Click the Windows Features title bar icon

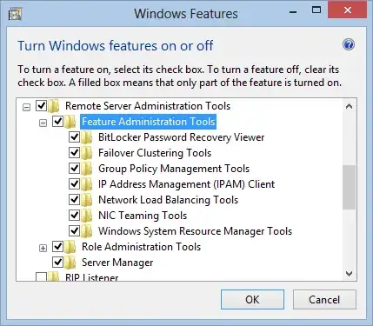[x=16, y=14]
